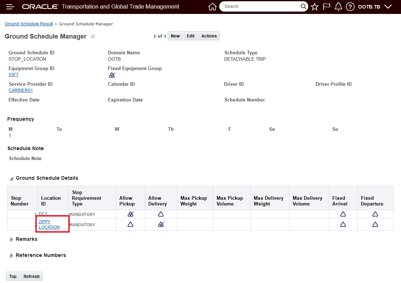Screen dimensions: 401x283
Task: Go back to Ground Schedule Result breadcrumb
Action: pos(29,24)
